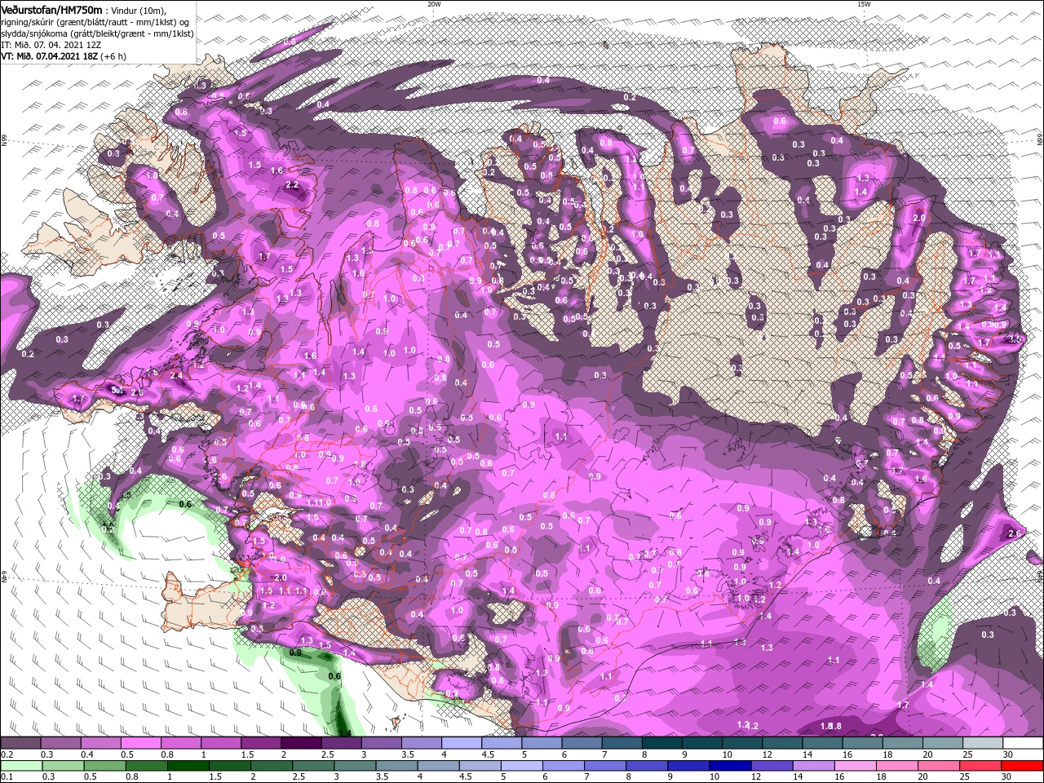
Task: Pick the dark mauve 0.2 swatch in purple scale
Action: pyautogui.click(x=20, y=743)
